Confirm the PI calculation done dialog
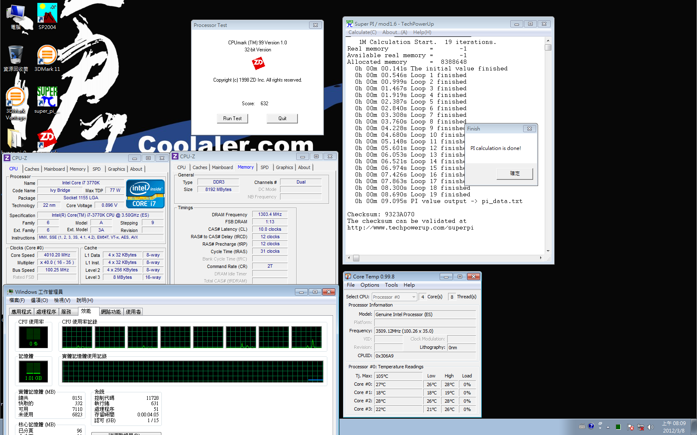697x435 pixels. click(x=514, y=173)
